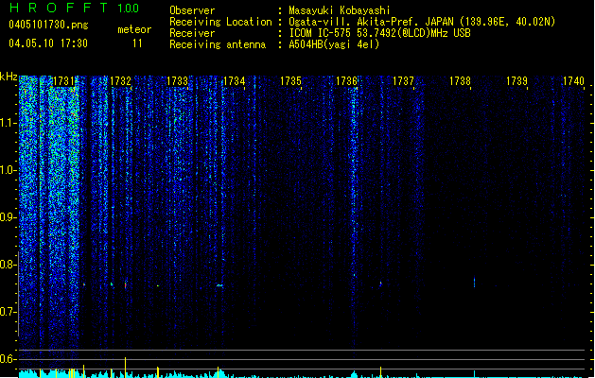Click the 1731 time marker
Viewport: 595px width, 378px height.
pos(63,81)
